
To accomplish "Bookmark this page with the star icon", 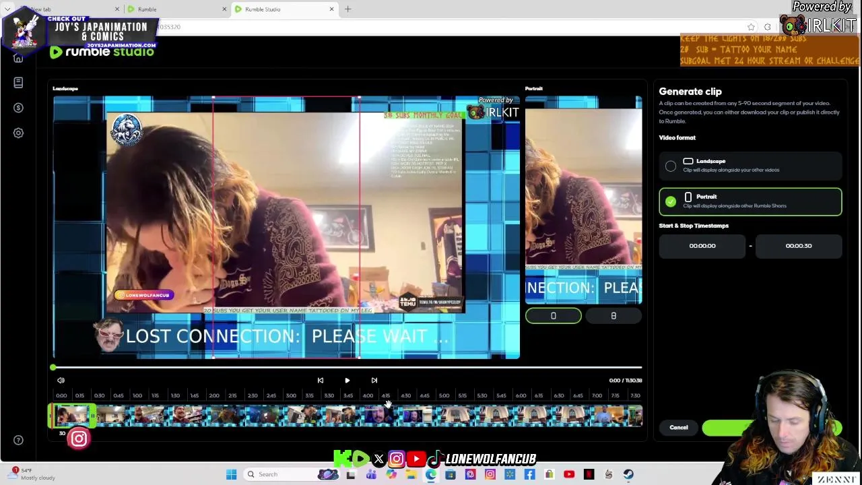I will click(x=751, y=27).
